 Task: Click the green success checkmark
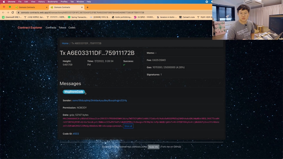tap(124, 65)
